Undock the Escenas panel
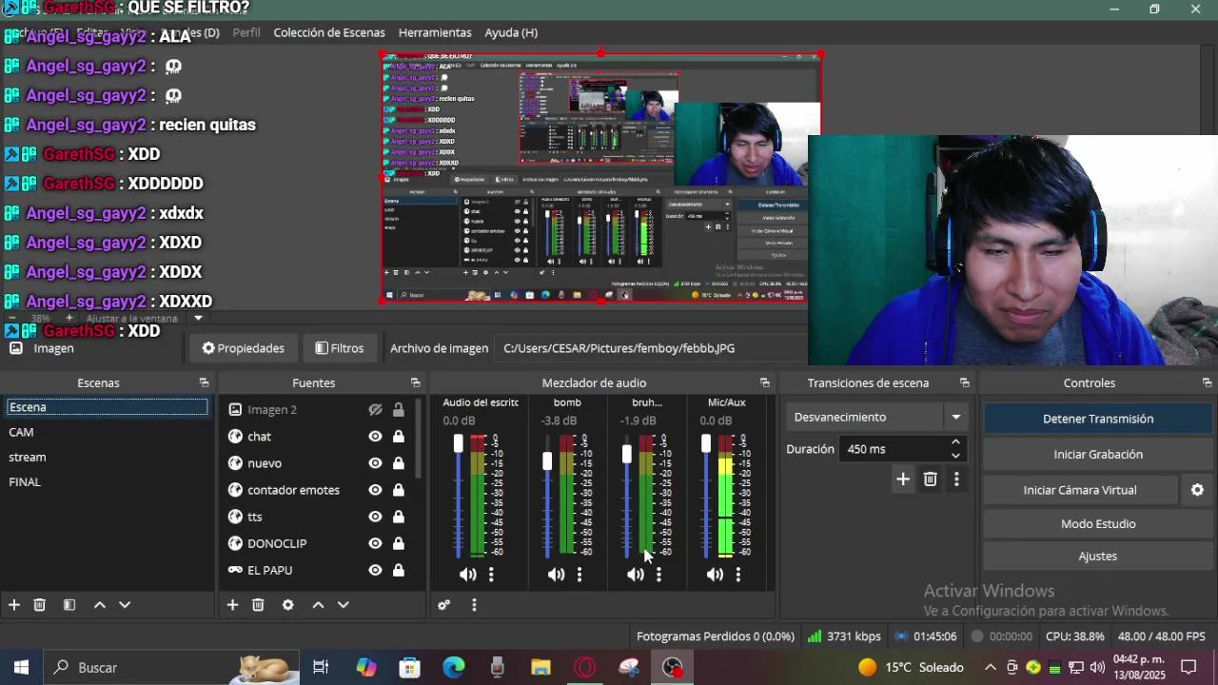Screen dimensions: 1218x685 click(204, 382)
